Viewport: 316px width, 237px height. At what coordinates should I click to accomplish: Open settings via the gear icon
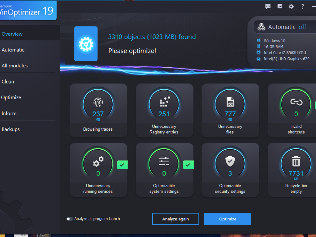click(291, 7)
